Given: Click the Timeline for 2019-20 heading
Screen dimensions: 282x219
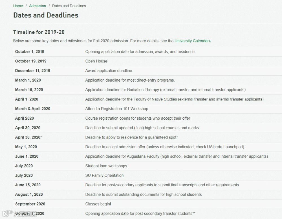Looking at the screenshot, I should (x=39, y=32).
